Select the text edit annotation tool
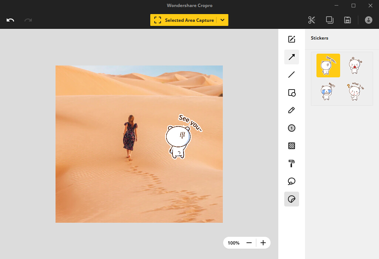This screenshot has width=379, height=259. pyautogui.click(x=292, y=39)
